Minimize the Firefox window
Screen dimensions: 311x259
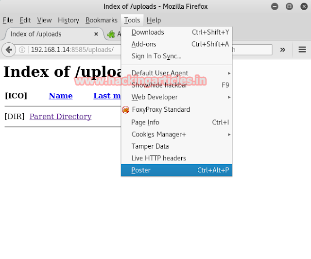point(275,6)
